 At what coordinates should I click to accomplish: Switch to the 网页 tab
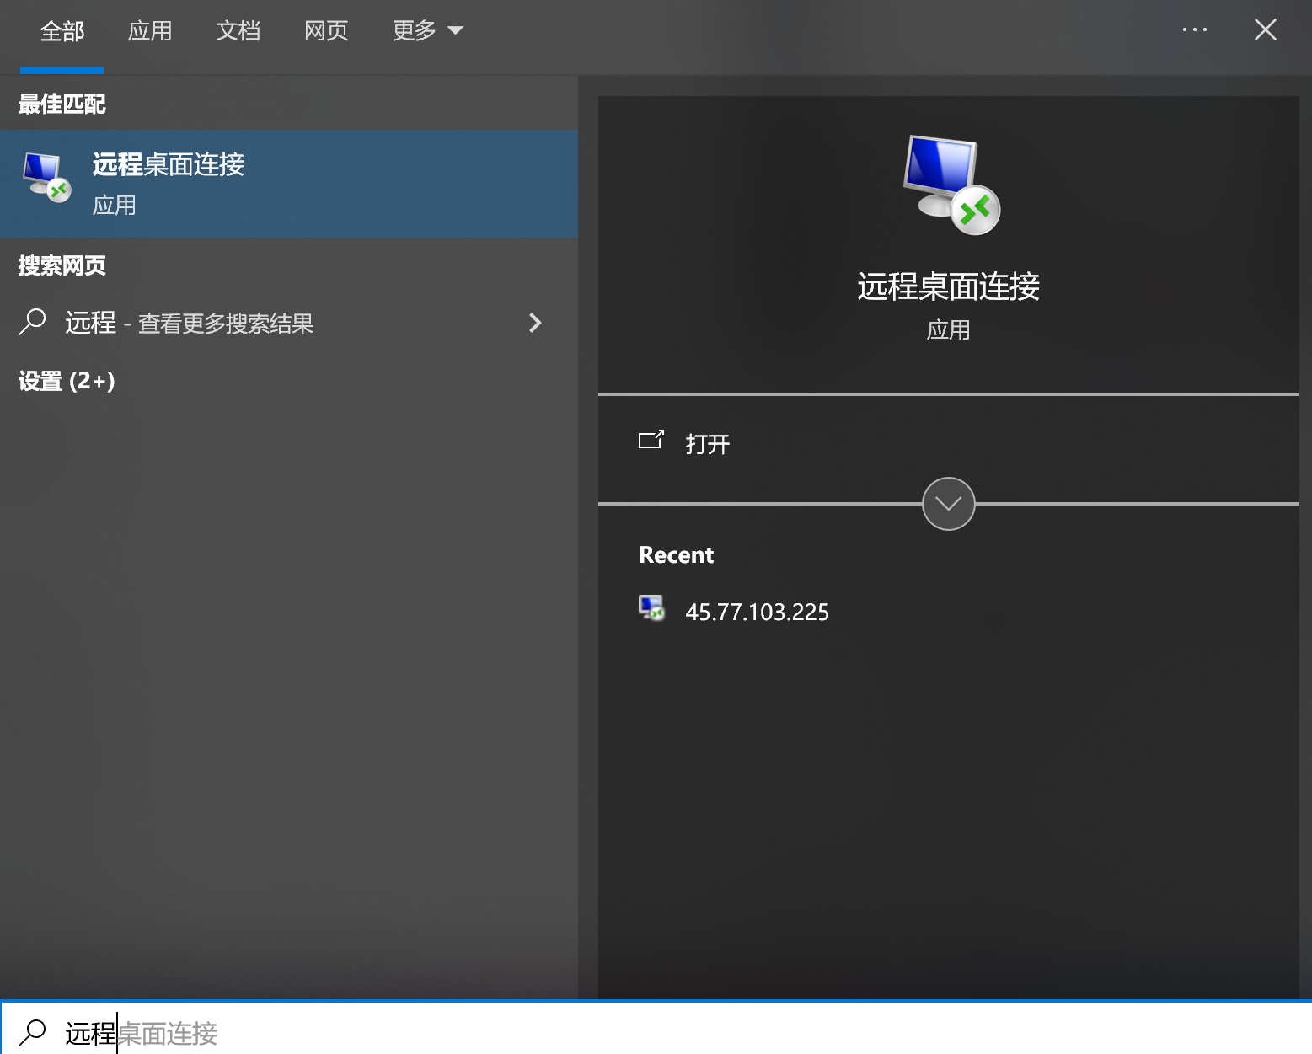[x=326, y=31]
